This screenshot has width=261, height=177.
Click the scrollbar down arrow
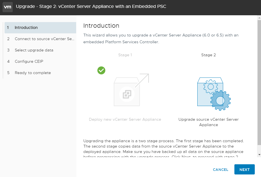pos(259,155)
